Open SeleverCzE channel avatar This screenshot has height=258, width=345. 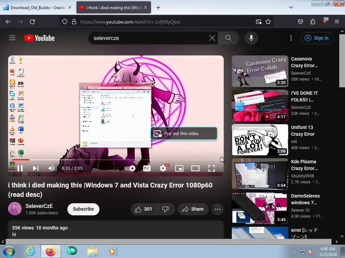click(15, 209)
